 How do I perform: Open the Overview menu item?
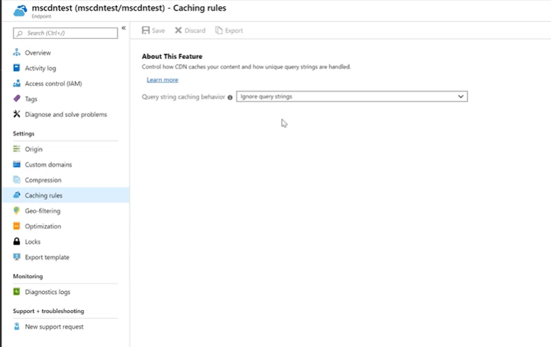click(x=38, y=53)
